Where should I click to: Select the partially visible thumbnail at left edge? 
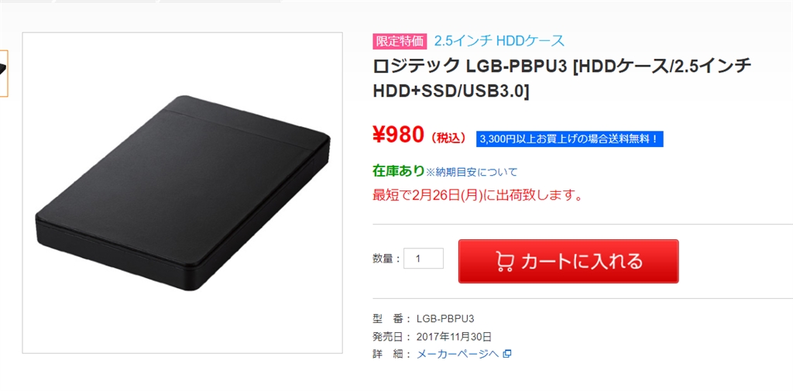4,73
